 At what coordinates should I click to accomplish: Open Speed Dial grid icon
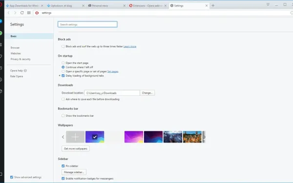[29, 13]
